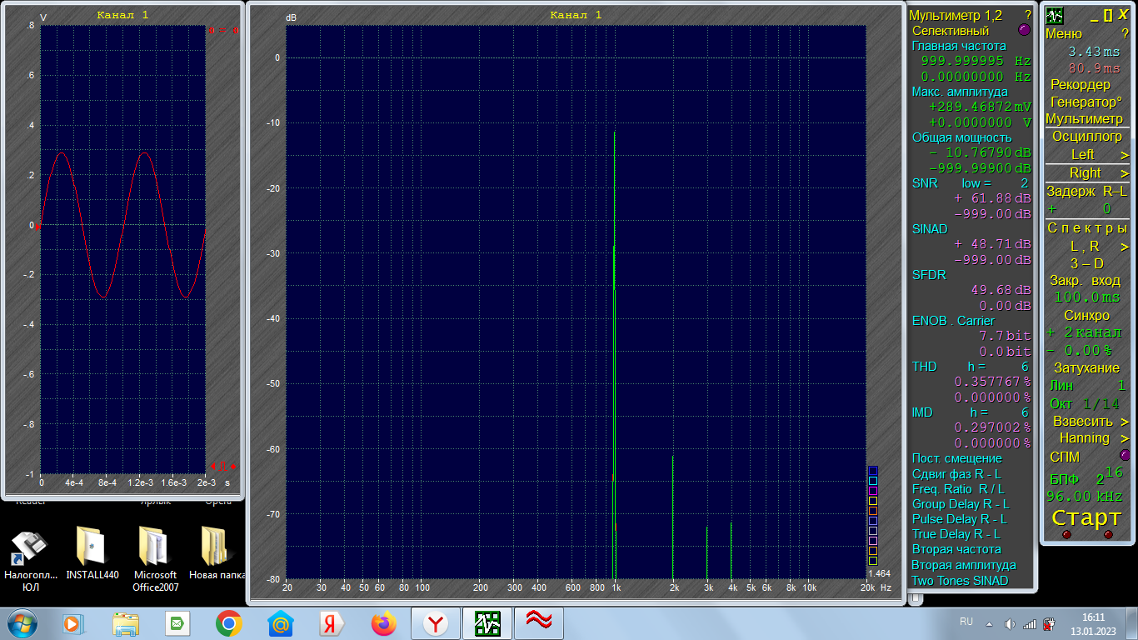Toggle the left red lamp under Старт

click(x=1067, y=534)
